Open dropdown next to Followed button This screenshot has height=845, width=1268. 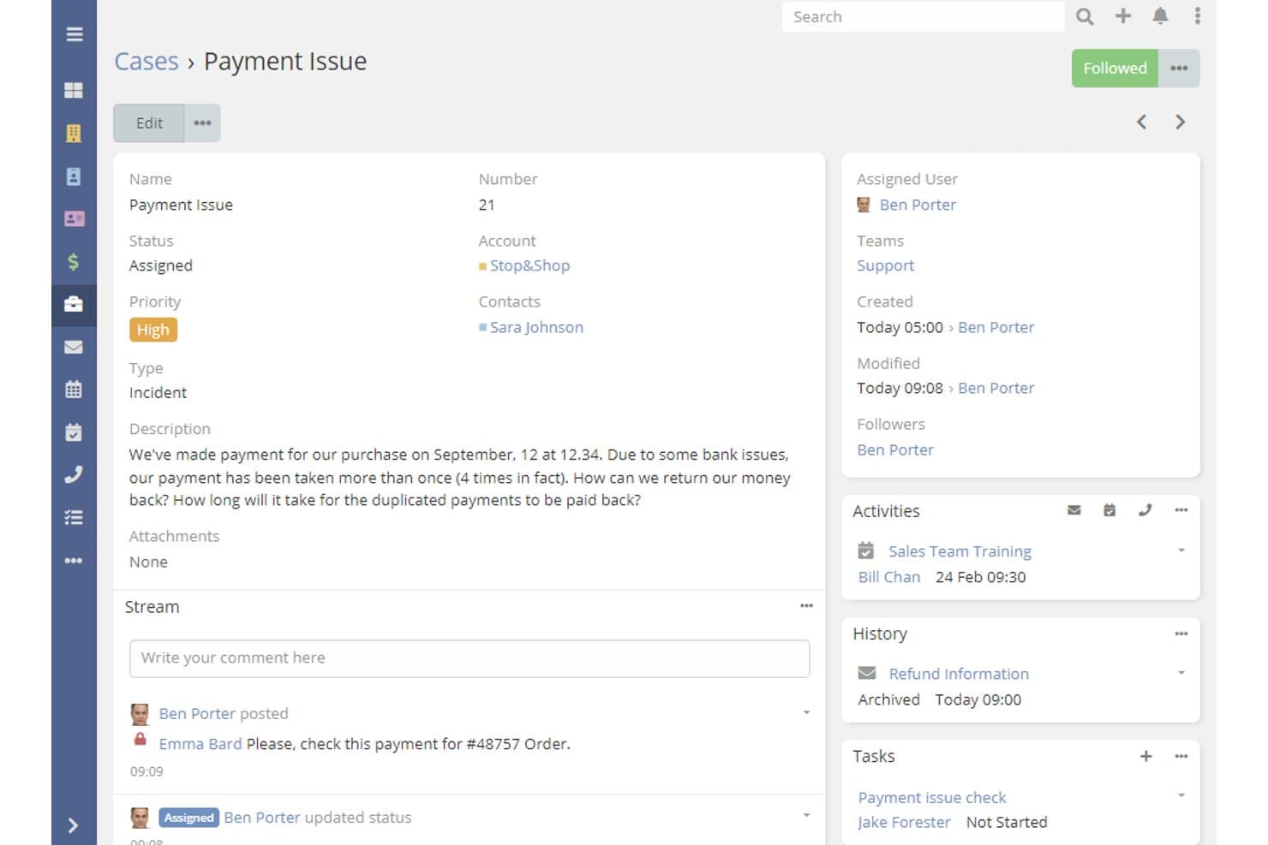1179,68
